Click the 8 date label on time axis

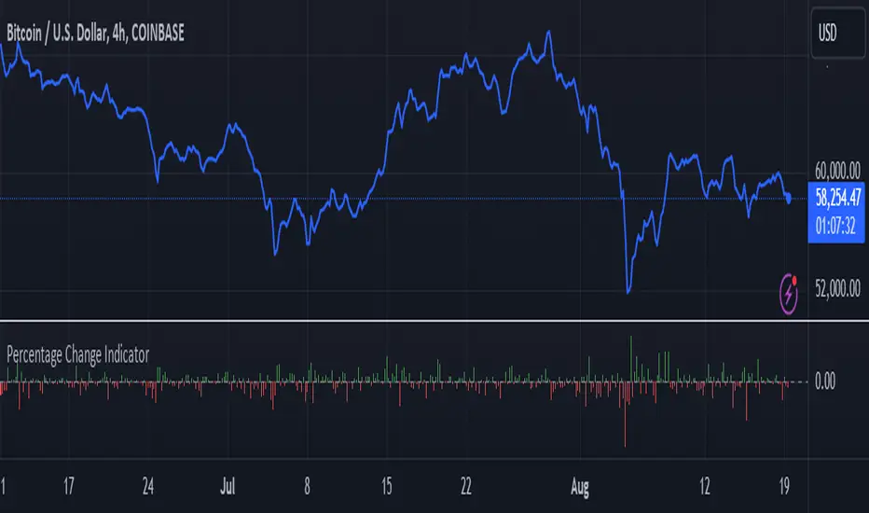click(x=307, y=486)
